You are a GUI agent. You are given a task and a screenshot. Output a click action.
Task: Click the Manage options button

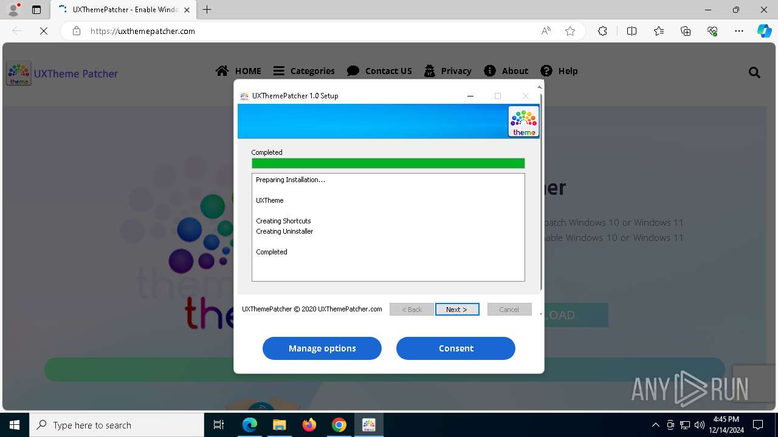322,348
